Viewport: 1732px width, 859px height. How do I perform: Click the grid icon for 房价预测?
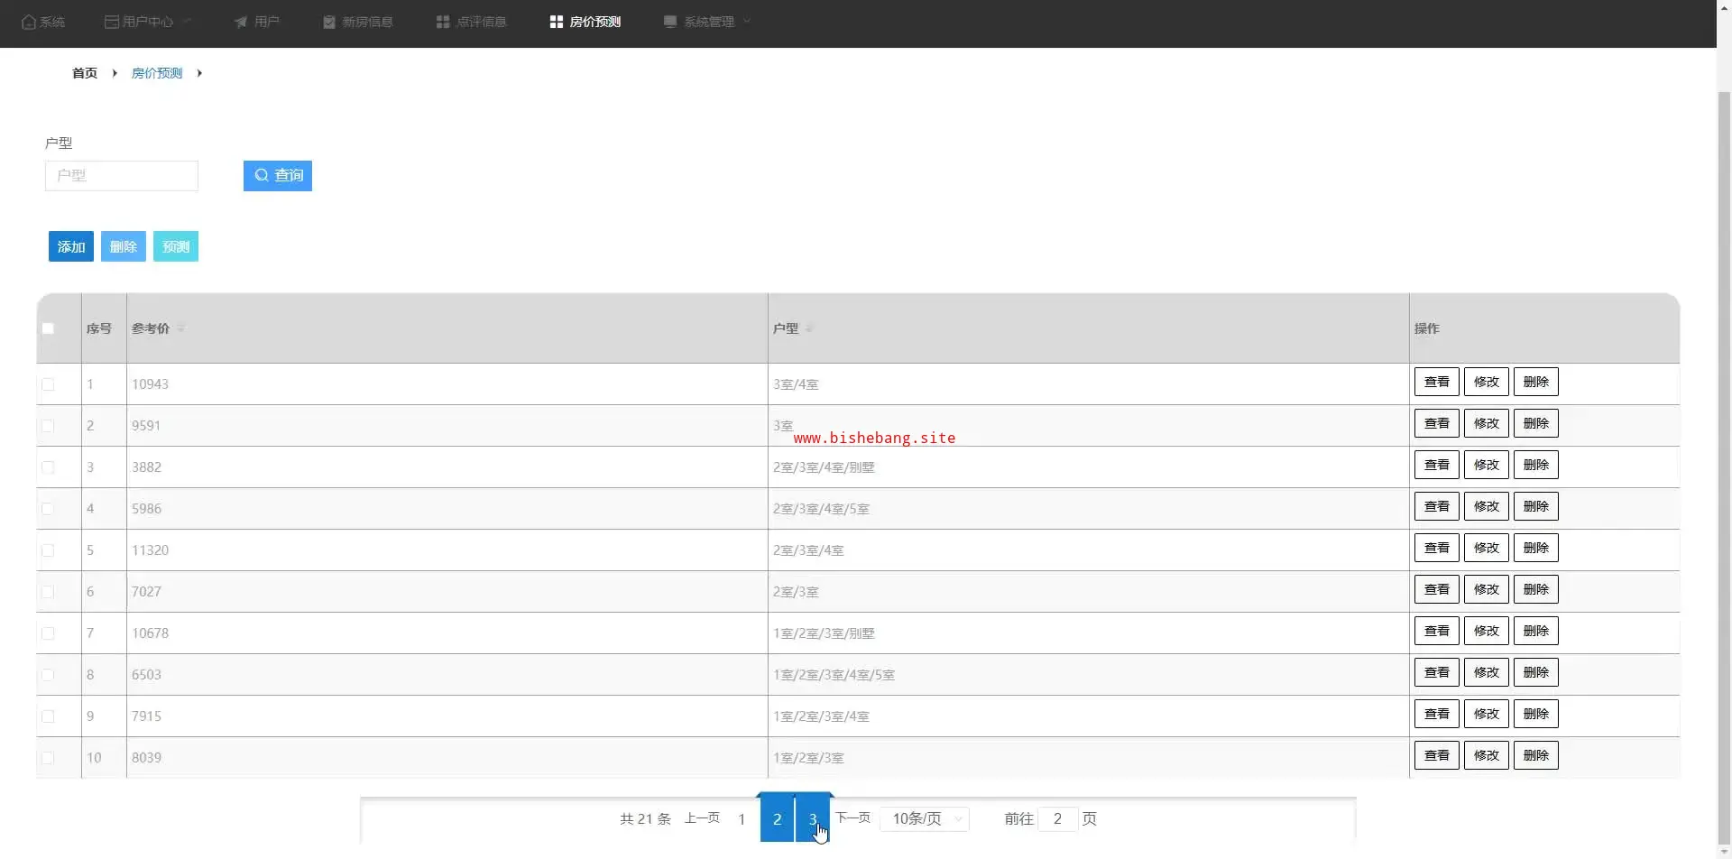557,22
